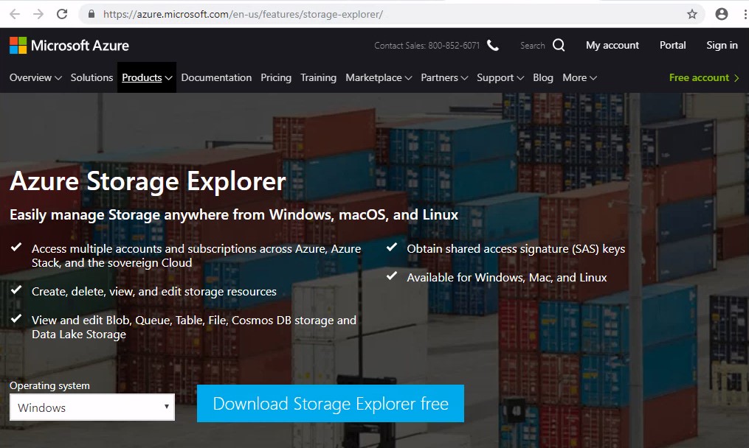Click the phone icon next to Contact Sales
749x448 pixels.
tap(492, 44)
